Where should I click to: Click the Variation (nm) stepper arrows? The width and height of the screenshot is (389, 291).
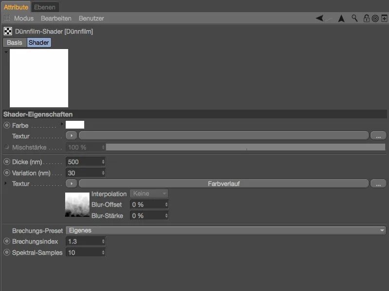[x=103, y=173]
